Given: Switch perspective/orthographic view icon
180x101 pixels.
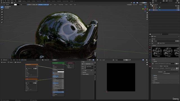Looking at the screenshot, I should pyautogui.click(x=147, y=19).
